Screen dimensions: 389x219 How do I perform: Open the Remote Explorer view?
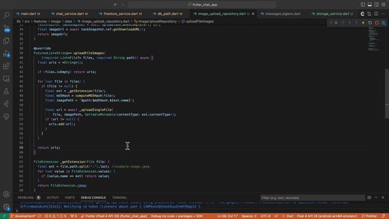[6, 78]
